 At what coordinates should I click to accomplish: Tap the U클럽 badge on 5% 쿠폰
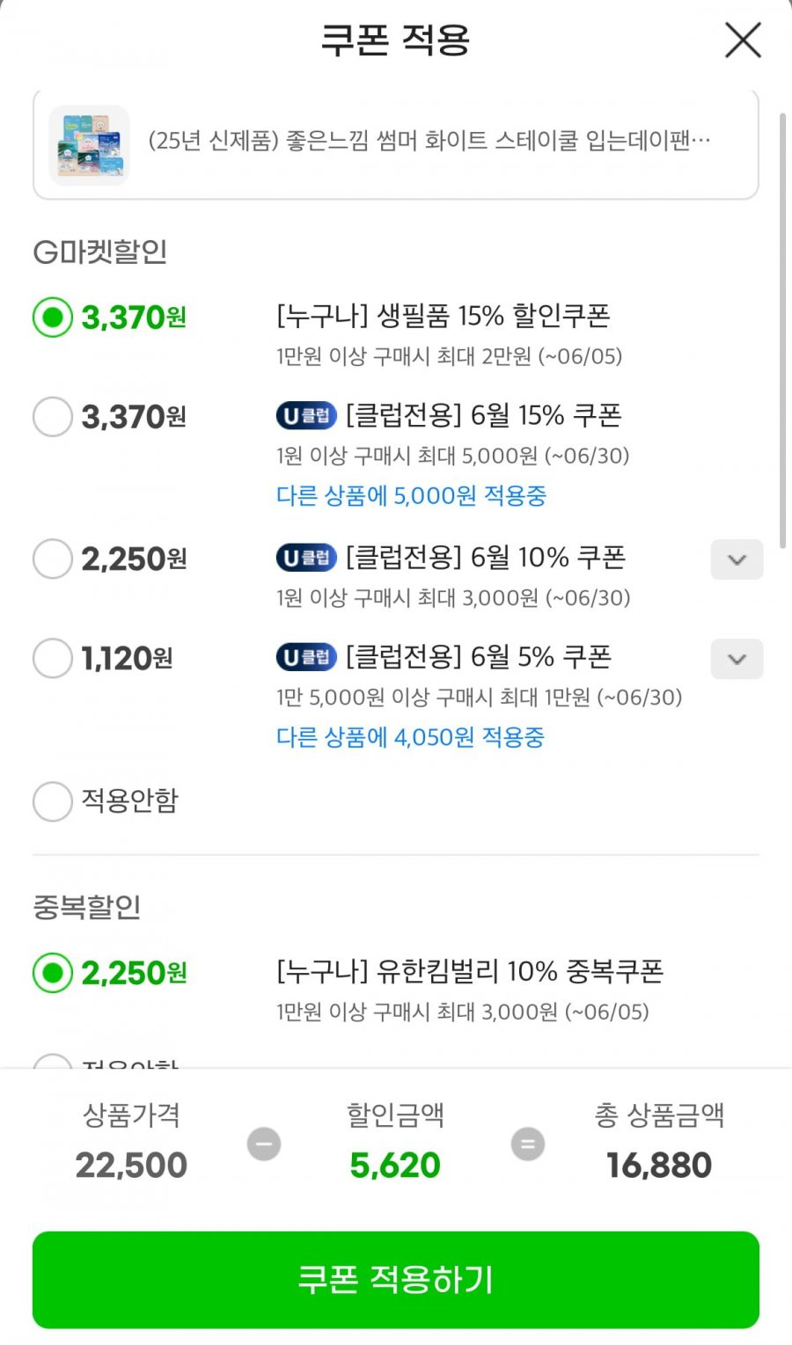pos(307,657)
